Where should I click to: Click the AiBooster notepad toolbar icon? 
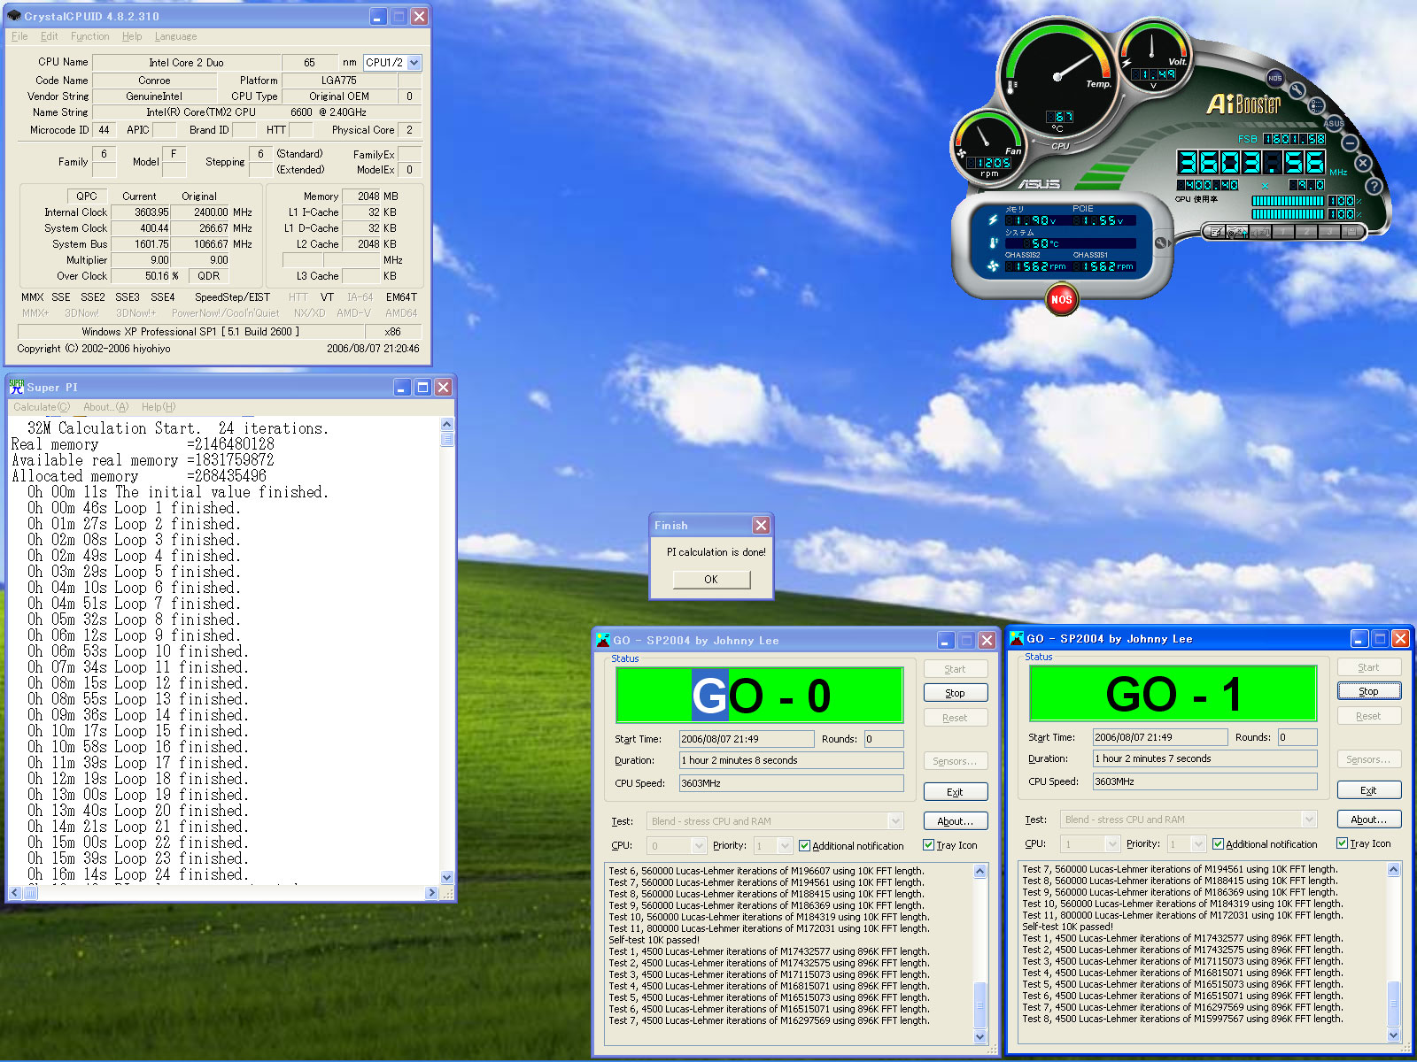click(x=1215, y=231)
